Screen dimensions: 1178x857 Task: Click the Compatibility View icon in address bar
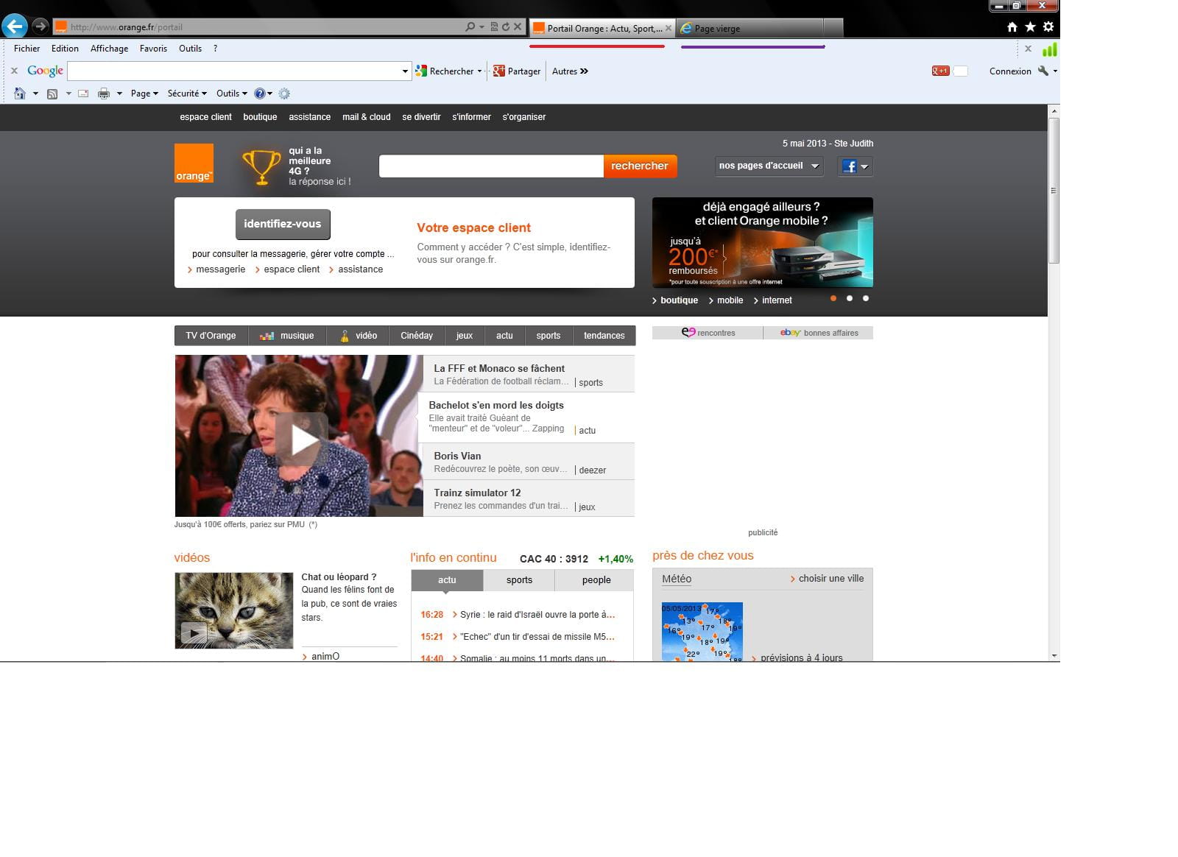494,27
